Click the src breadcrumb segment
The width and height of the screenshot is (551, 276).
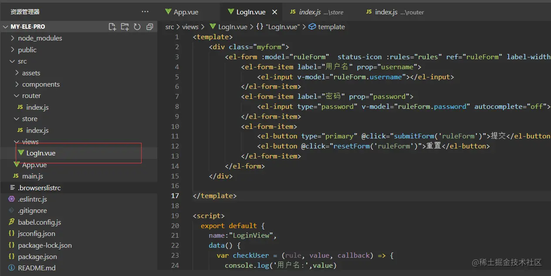[x=169, y=27]
